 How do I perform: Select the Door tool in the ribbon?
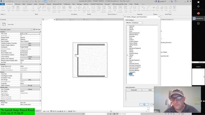coord(13,9)
